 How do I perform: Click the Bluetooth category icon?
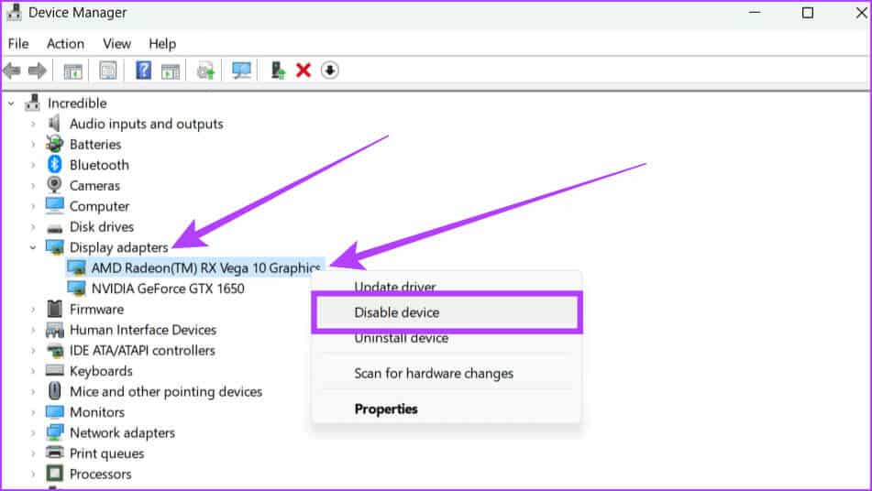point(54,164)
